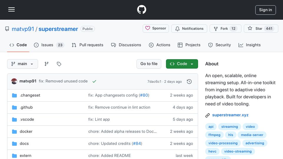
Task: Click folder icon next to docs
Action: click(x=14, y=144)
